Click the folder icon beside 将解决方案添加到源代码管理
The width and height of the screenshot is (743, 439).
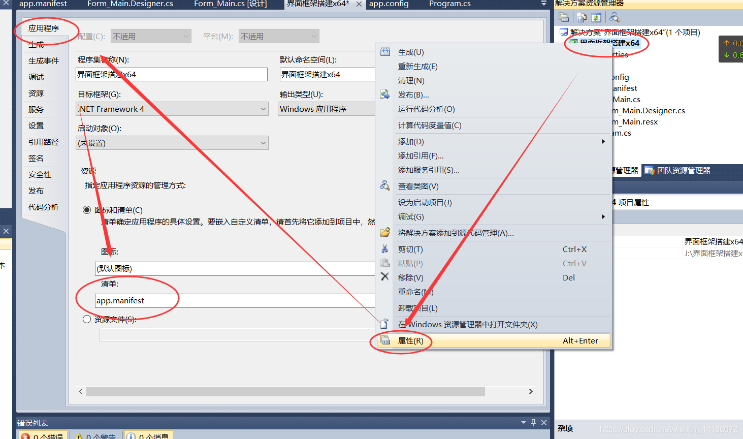385,233
